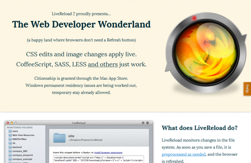Click the Refresh button tagline in parentheses
The width and height of the screenshot is (251, 163).
pos(81,40)
